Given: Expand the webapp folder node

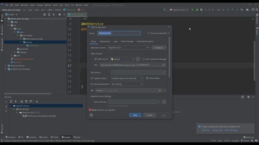Looking at the screenshot, I should 15,52.
